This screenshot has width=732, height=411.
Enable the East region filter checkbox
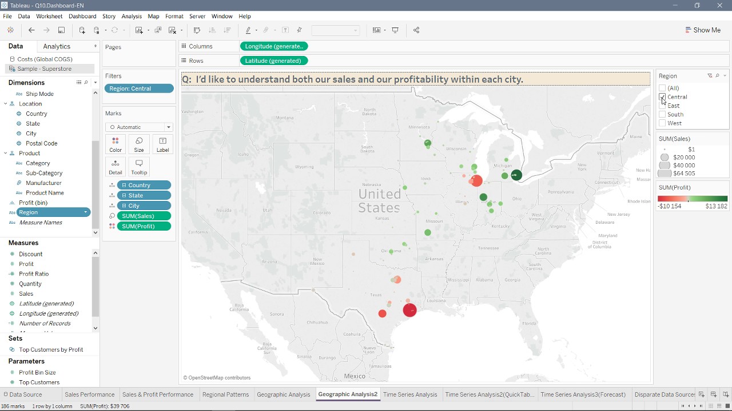(x=662, y=106)
